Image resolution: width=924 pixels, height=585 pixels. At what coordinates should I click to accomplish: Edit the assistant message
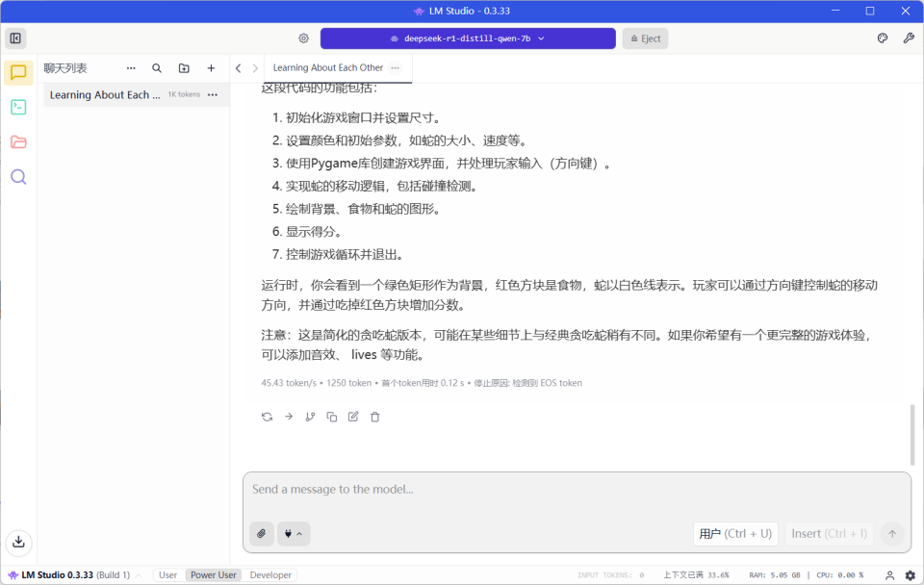coord(353,417)
